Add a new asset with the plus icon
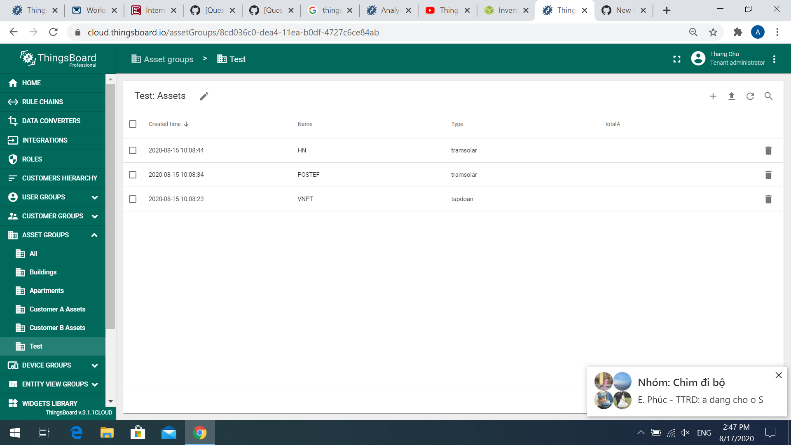Image resolution: width=791 pixels, height=445 pixels. pos(713,96)
